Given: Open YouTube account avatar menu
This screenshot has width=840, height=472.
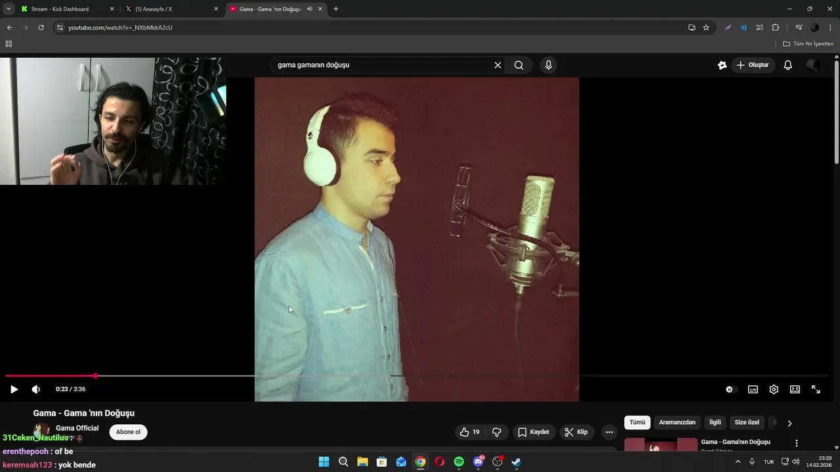Looking at the screenshot, I should tap(812, 65).
